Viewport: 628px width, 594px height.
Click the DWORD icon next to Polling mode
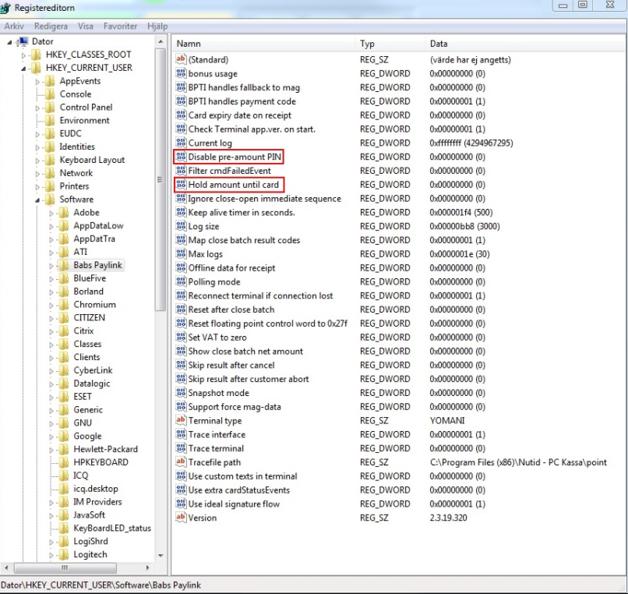[182, 282]
